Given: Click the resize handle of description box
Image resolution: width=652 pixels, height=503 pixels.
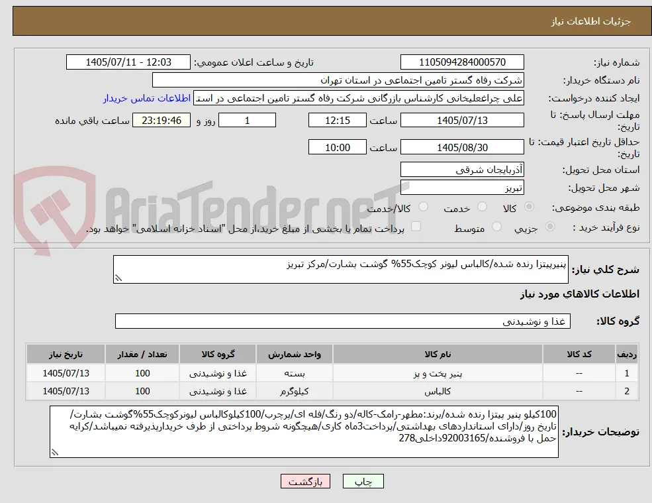Looking at the screenshot, I should (118, 278).
